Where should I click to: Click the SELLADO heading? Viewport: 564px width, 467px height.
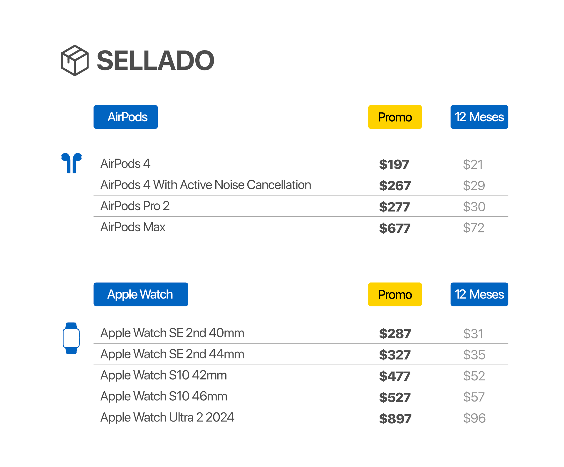[x=155, y=60]
